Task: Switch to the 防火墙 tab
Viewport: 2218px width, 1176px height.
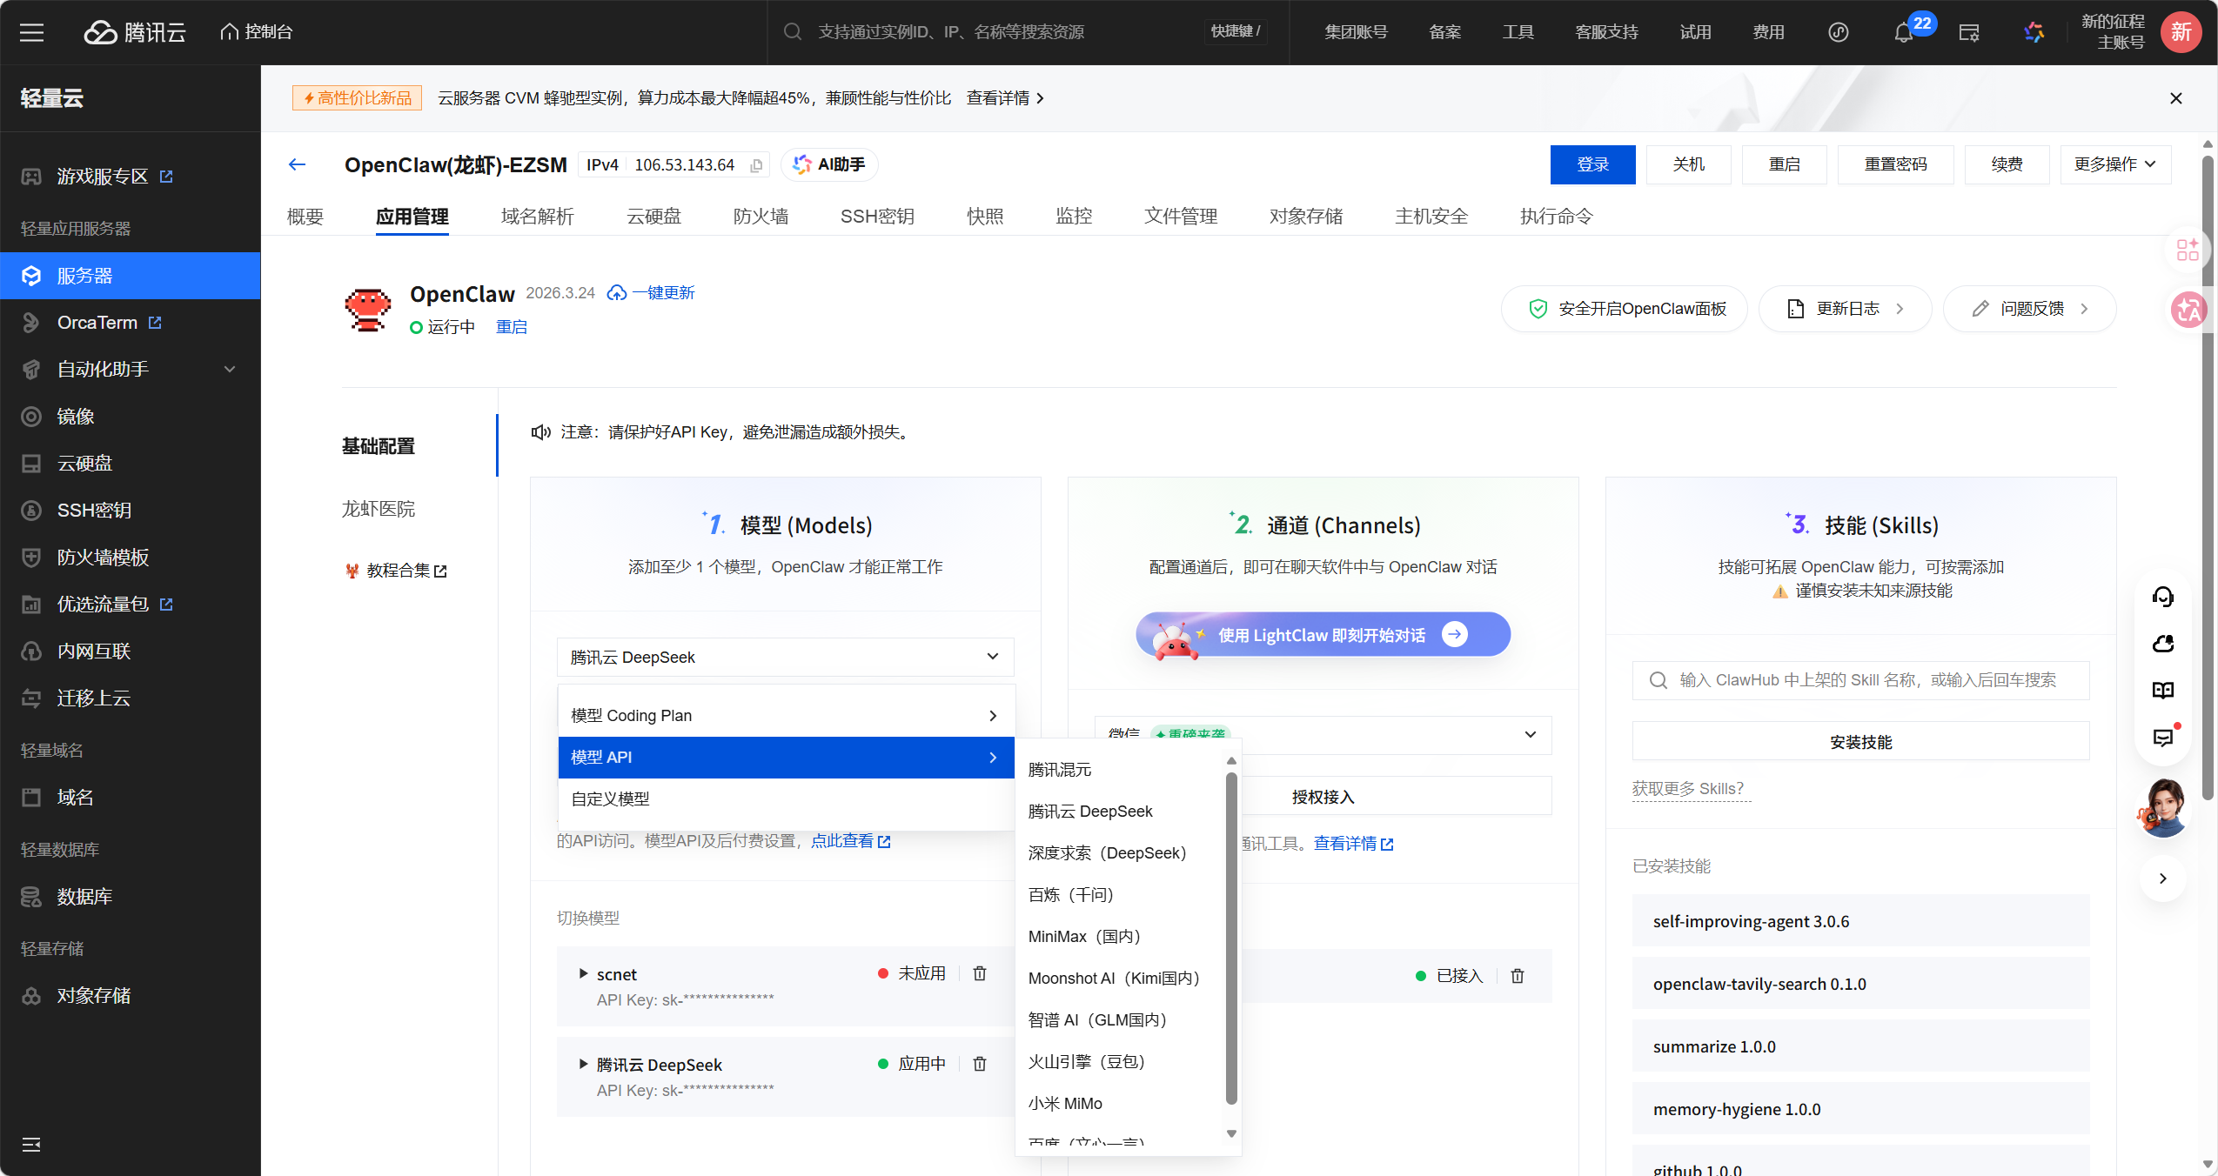Action: 761,217
